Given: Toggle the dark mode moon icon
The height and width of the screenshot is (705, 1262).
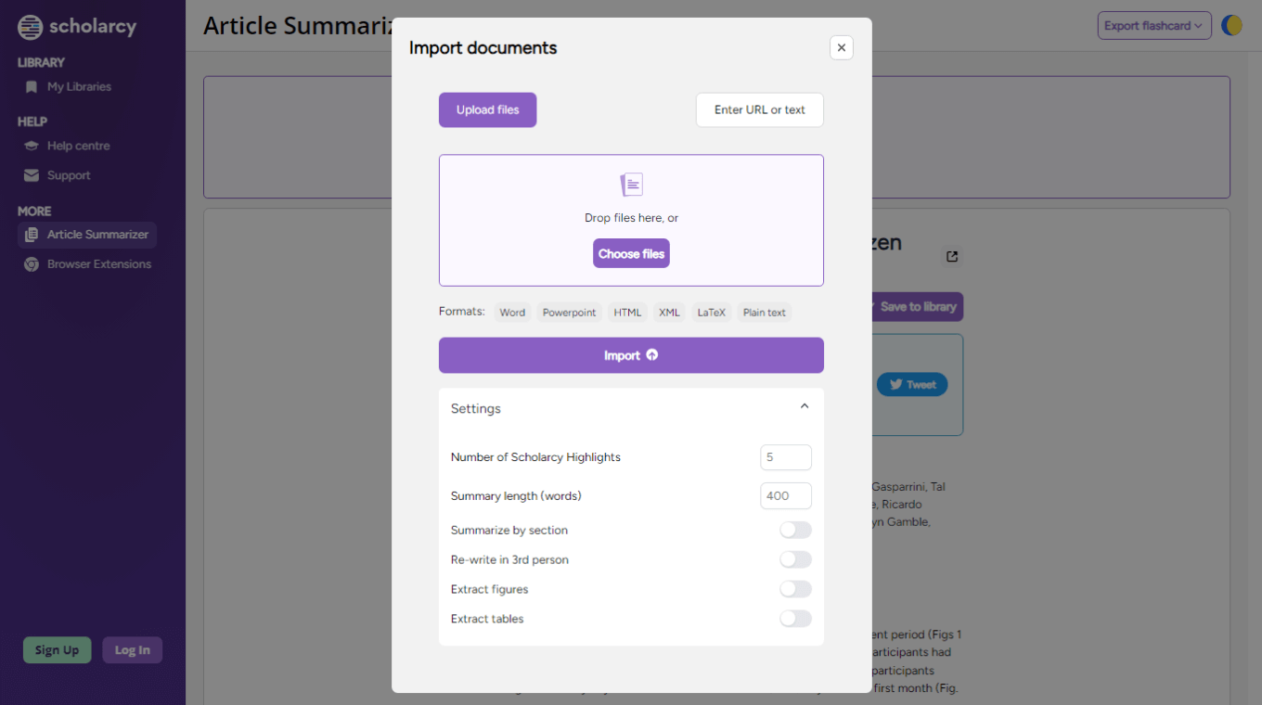Looking at the screenshot, I should click(1231, 26).
